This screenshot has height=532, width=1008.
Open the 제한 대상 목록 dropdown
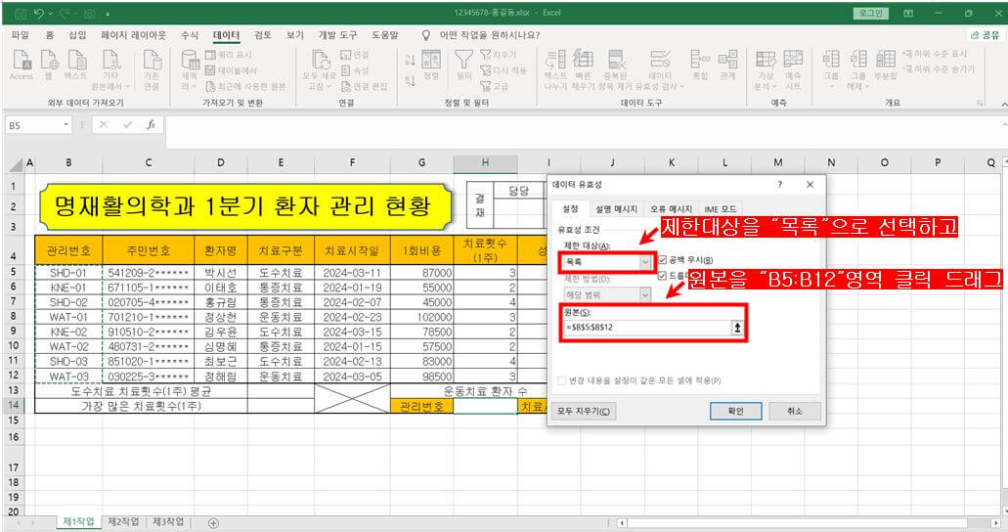644,262
